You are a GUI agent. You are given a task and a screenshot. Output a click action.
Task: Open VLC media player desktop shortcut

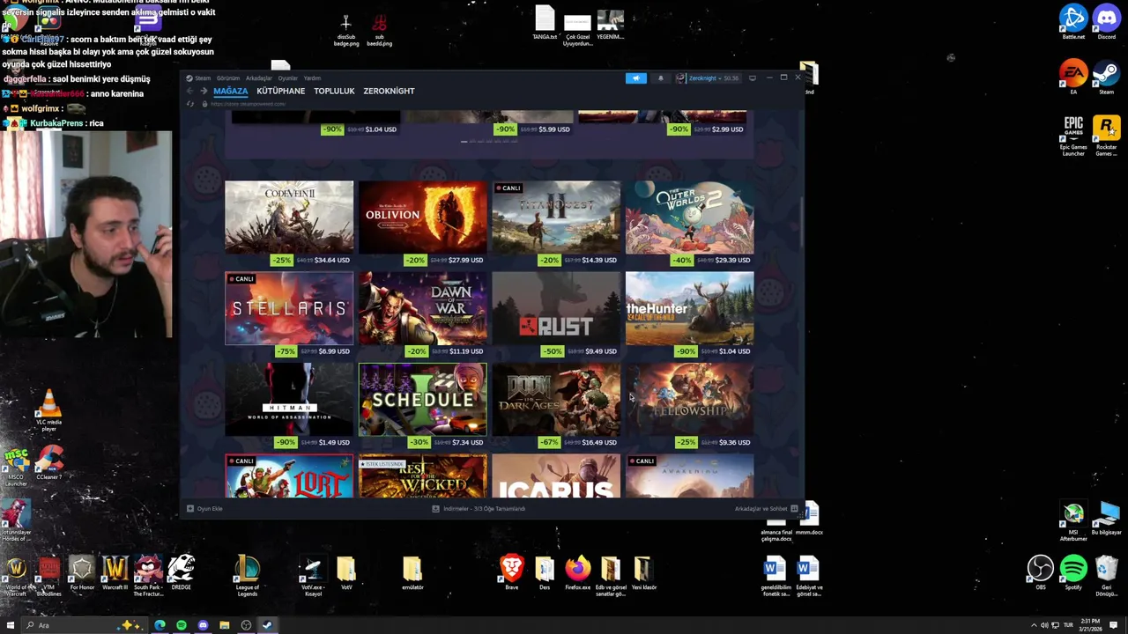point(48,412)
